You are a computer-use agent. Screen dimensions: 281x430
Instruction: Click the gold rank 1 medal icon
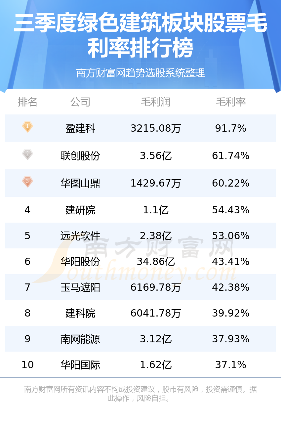tap(27, 127)
